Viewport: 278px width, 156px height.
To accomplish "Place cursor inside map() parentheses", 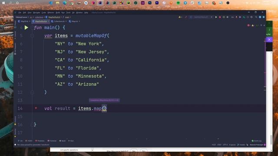I will [x=104, y=108].
